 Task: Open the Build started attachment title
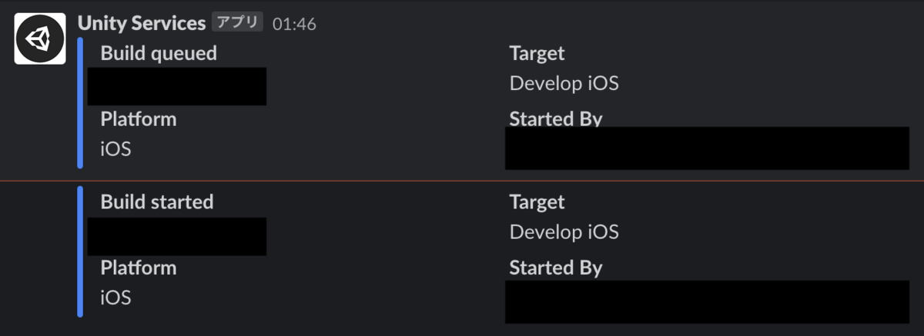[157, 201]
